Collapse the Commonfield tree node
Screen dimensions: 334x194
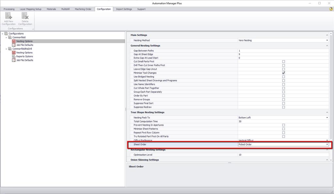point(6,38)
